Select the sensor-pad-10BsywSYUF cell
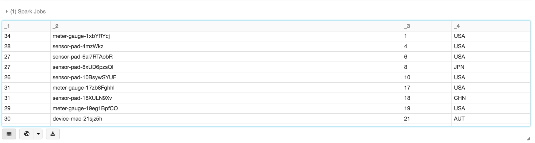 (x=84, y=78)
